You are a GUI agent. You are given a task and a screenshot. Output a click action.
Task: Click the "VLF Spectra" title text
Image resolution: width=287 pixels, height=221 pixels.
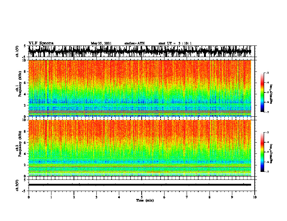pyautogui.click(x=41, y=43)
